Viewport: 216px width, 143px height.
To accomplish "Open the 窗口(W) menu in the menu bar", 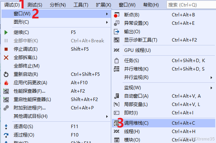I will 127,5.
